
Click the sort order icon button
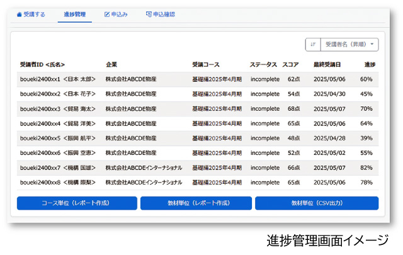(x=313, y=45)
